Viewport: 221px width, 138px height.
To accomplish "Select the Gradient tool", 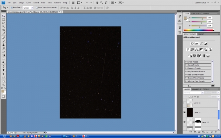I will click(4, 56).
